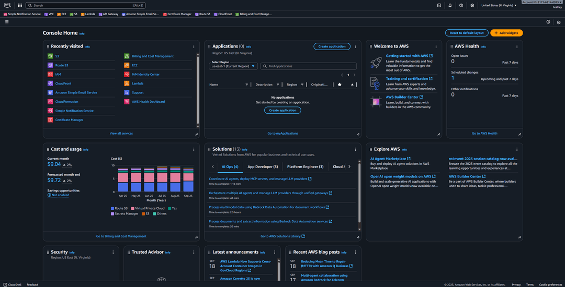Open the United States (N. Virginia) region selector

point(499,5)
